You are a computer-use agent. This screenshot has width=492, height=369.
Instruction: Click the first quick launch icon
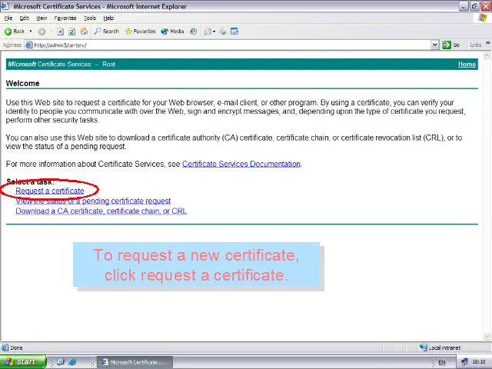[x=61, y=362]
